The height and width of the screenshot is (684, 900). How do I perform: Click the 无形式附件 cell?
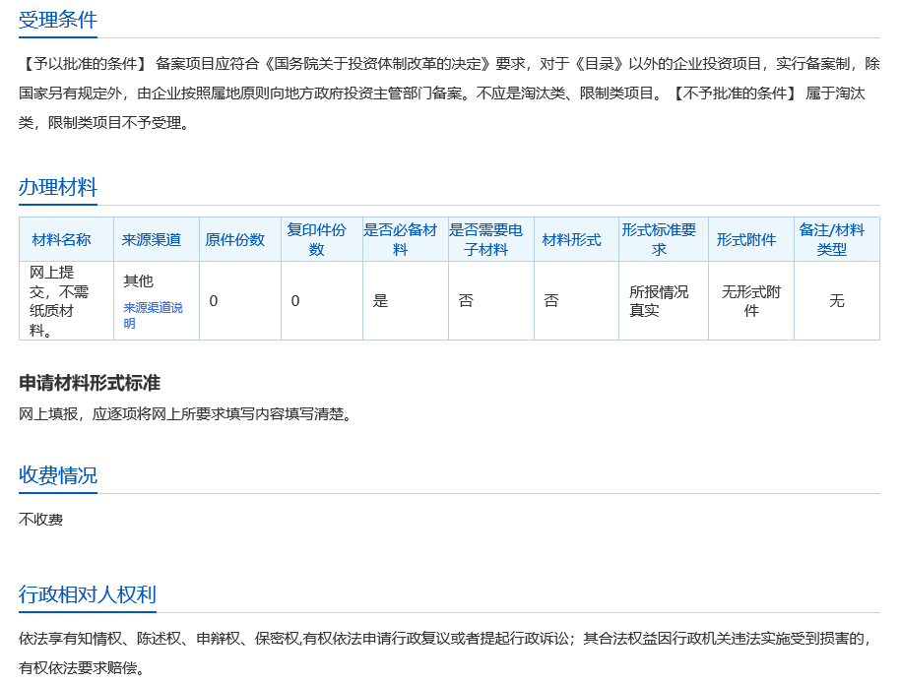coord(750,301)
